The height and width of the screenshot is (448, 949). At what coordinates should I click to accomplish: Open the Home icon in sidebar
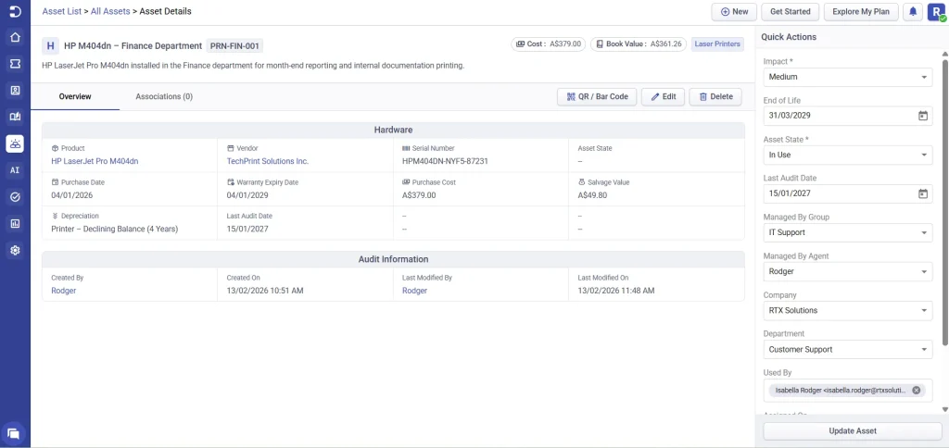point(15,38)
